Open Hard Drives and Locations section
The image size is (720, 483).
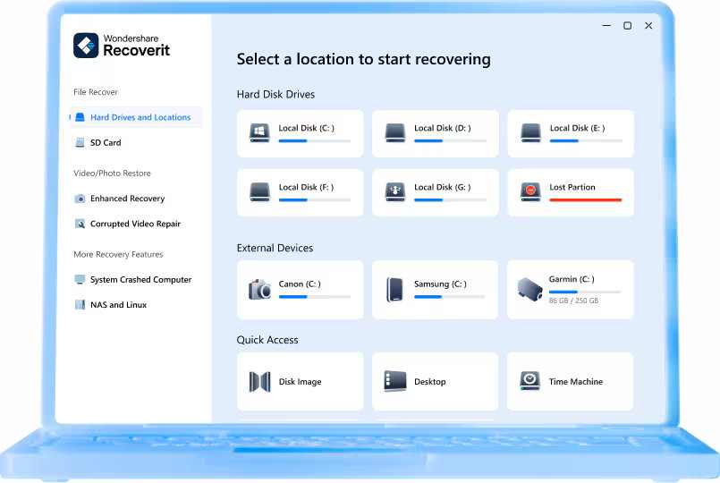click(x=136, y=117)
